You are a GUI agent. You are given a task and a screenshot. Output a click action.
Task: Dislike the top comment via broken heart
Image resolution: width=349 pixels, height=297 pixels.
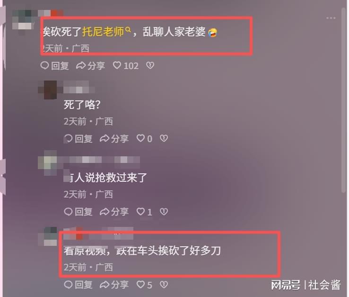[150, 65]
